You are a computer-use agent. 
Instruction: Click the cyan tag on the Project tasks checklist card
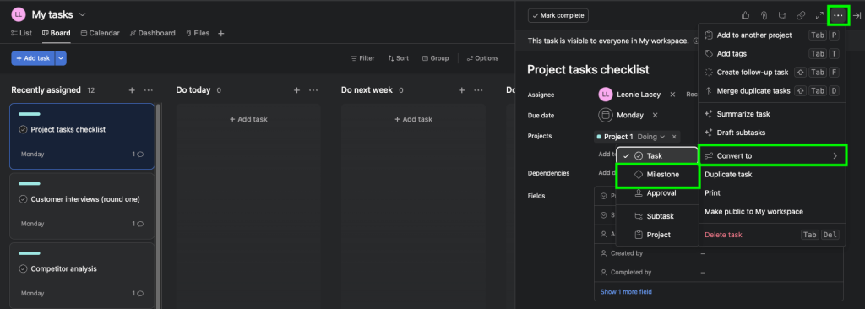click(x=30, y=114)
